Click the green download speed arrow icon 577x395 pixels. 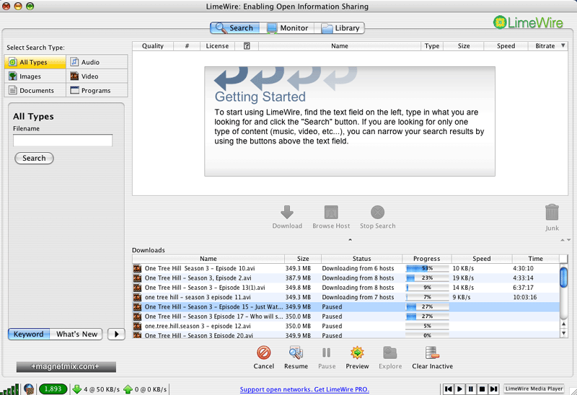(x=77, y=389)
